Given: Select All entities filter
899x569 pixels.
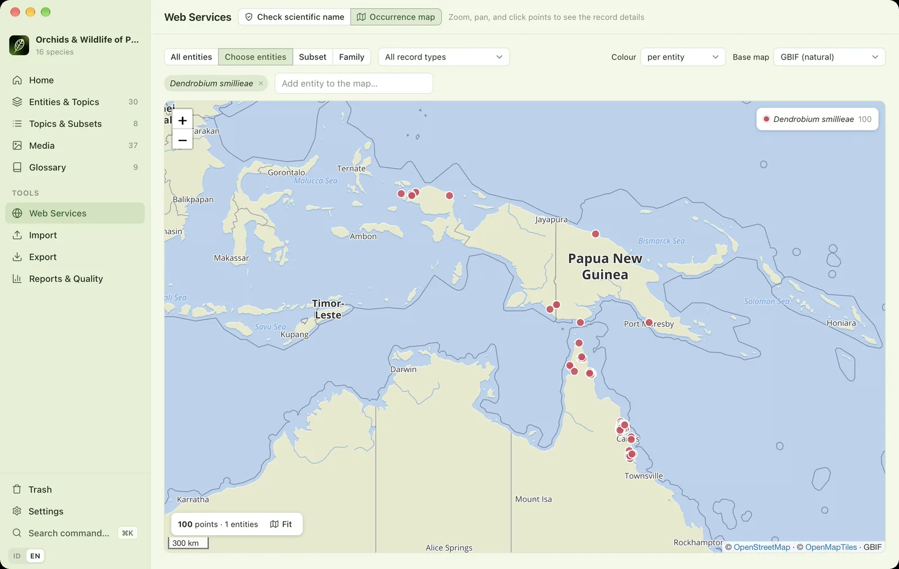Looking at the screenshot, I should [x=192, y=57].
